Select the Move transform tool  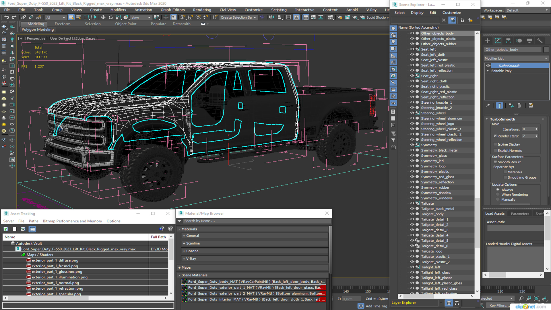click(103, 18)
